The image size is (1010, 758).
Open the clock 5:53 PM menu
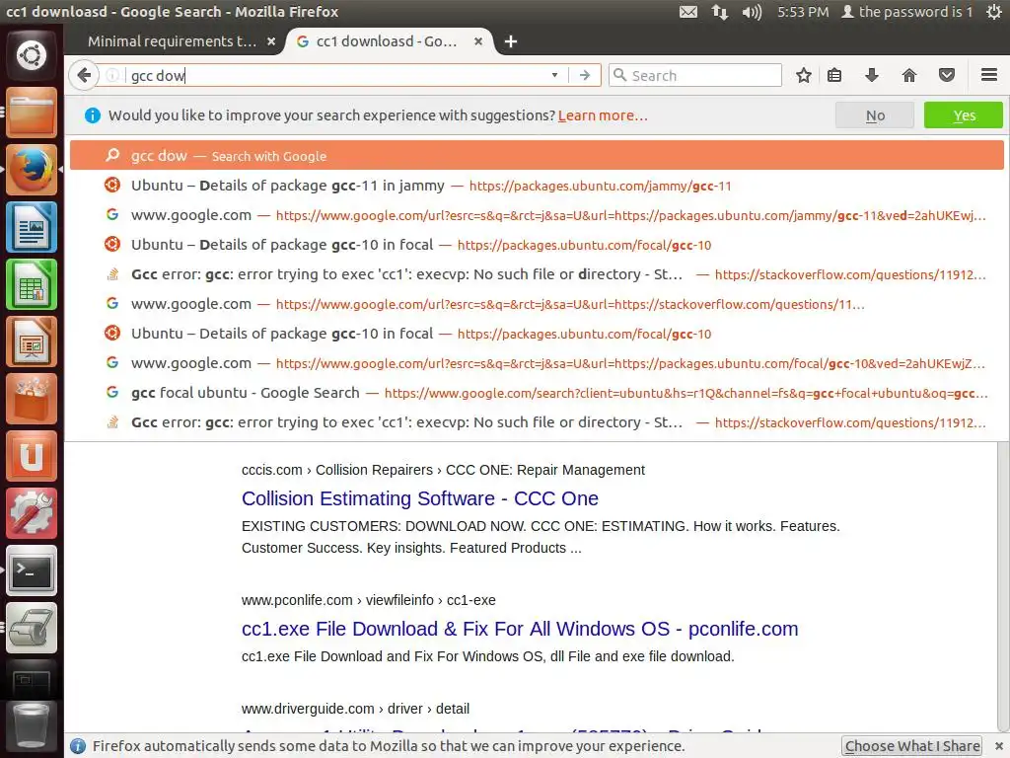(803, 12)
